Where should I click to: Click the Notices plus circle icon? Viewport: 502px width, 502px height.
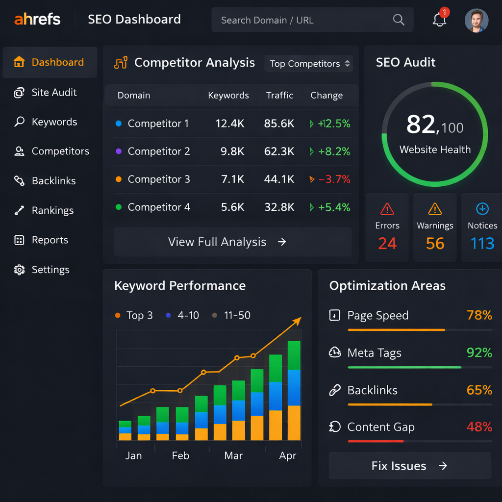point(482,209)
